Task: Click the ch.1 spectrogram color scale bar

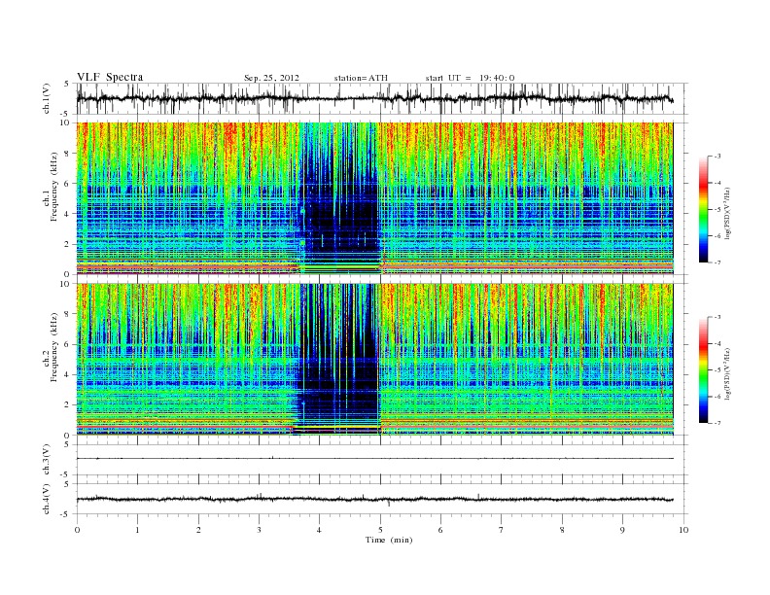Action: click(704, 209)
